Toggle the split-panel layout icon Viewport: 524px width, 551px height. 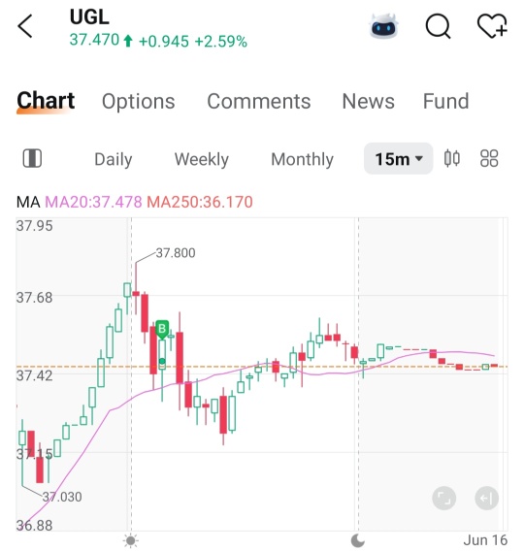(32, 158)
